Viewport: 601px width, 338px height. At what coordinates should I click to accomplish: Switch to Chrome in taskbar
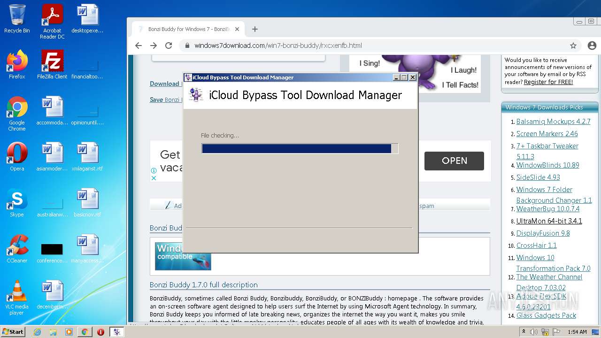85,331
